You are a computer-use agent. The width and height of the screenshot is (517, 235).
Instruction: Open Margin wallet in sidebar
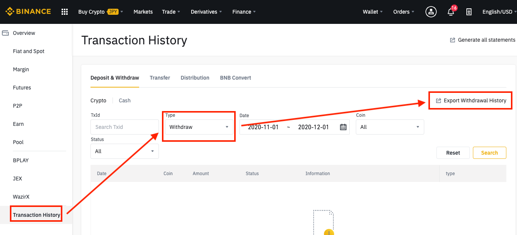[21, 69]
